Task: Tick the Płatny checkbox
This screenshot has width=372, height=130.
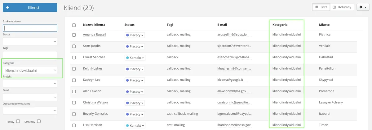Action: tap(18, 121)
